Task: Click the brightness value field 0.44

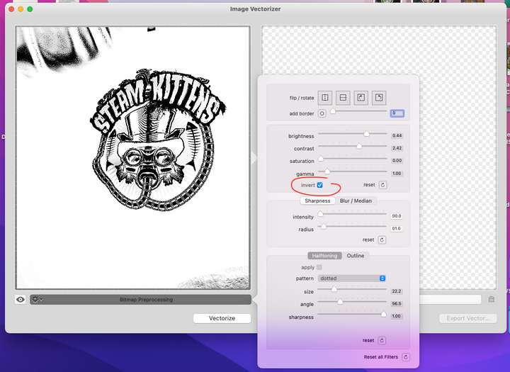Action: (397, 135)
